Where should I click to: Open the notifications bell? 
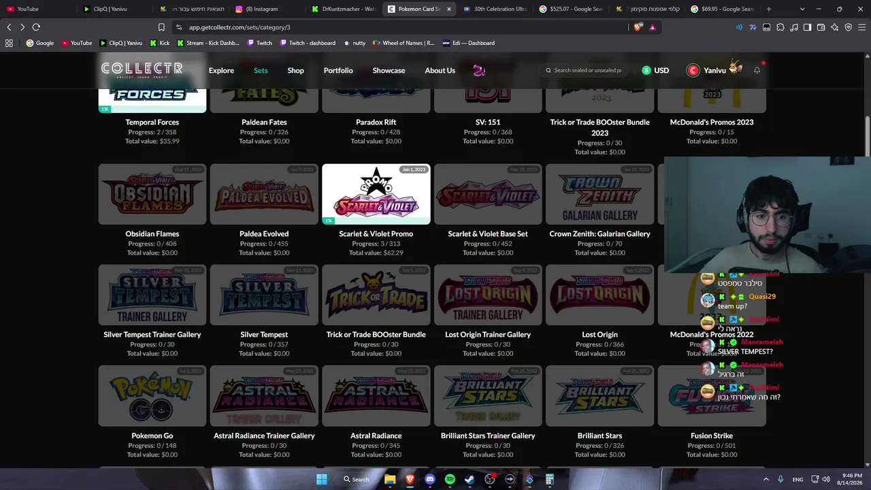(x=757, y=70)
